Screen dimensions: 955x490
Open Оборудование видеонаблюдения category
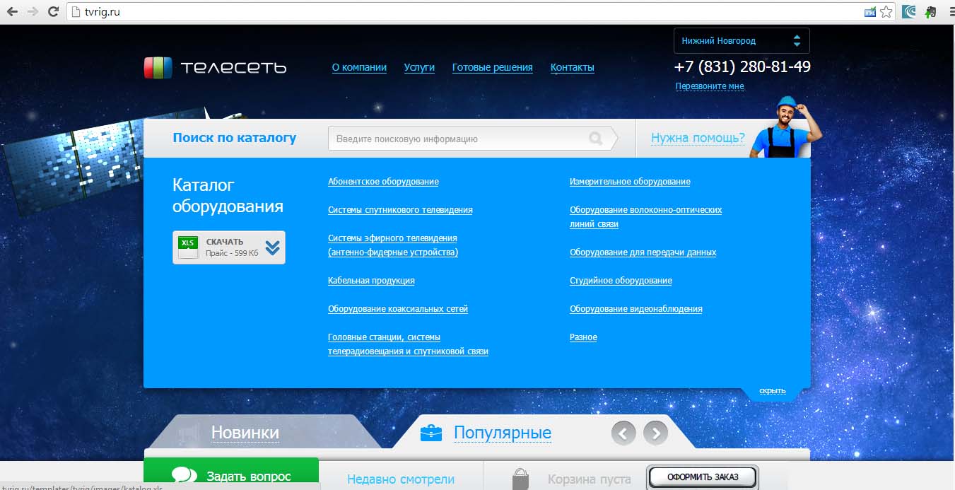(636, 309)
